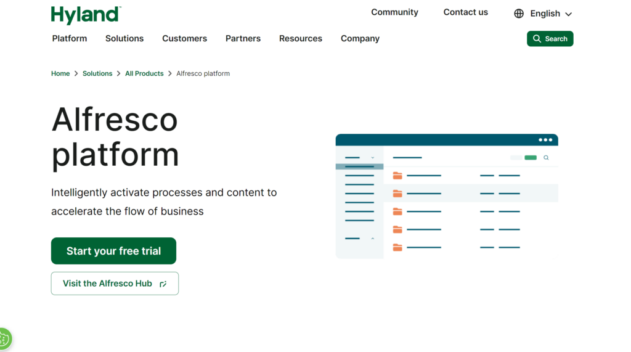This screenshot has width=631, height=352.
Task: Click the three dots in illustration header
Action: 545,140
